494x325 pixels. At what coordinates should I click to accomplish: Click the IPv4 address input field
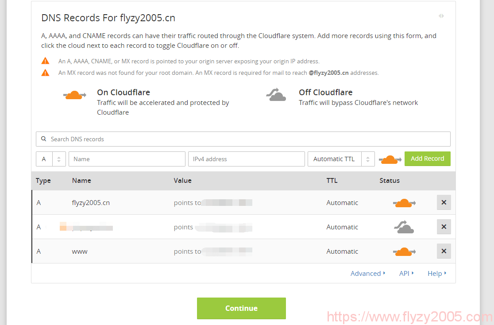coord(247,159)
